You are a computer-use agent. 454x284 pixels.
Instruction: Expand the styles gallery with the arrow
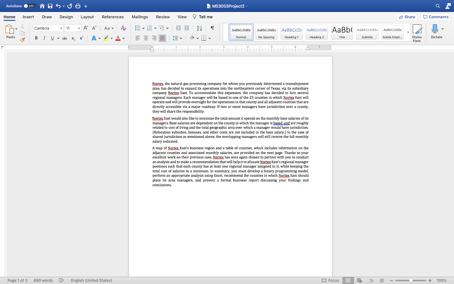(408, 32)
